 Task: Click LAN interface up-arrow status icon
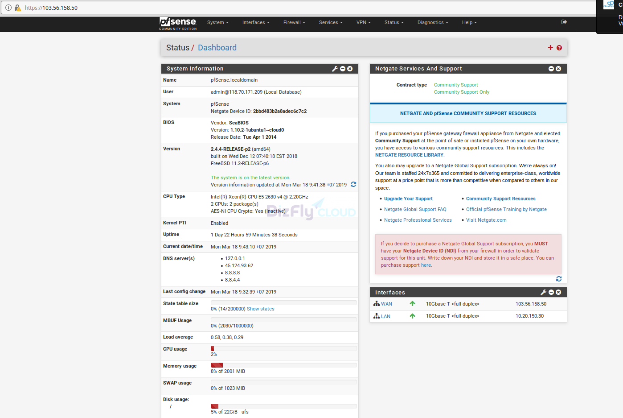[413, 316]
